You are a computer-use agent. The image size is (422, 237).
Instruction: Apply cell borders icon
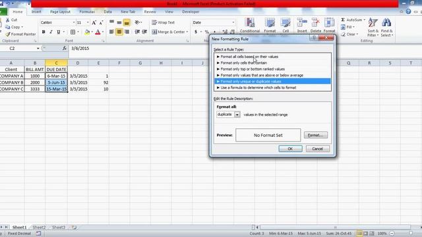[x=73, y=32]
